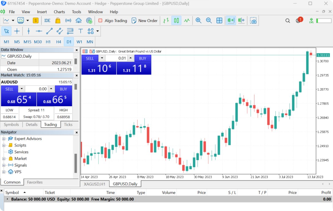
Task: Open the Charts menu
Action: point(59,12)
